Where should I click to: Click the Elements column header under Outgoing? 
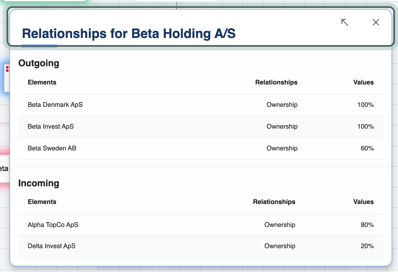click(42, 82)
